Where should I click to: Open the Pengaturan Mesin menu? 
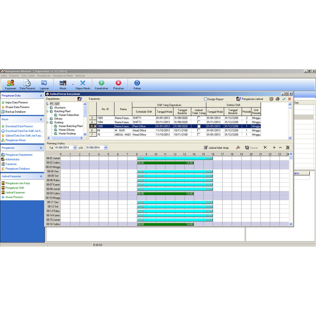click(63, 76)
